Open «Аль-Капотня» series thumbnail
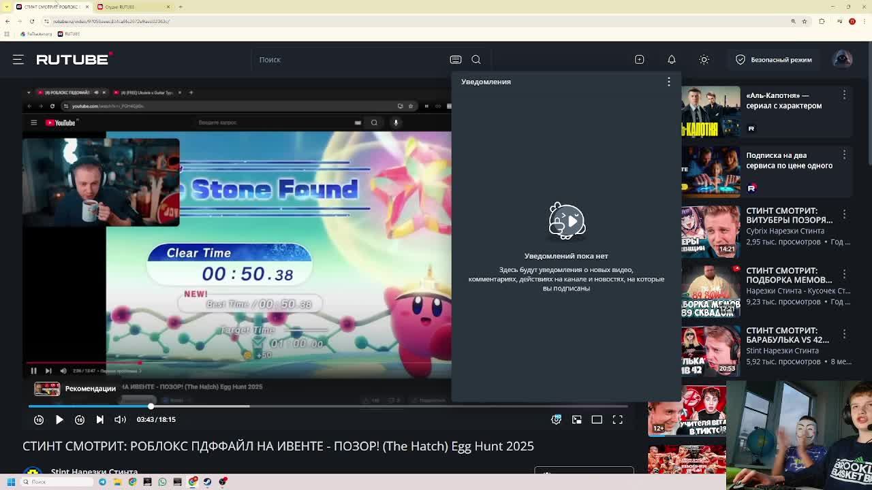Screen dimensions: 872x490 711,112
